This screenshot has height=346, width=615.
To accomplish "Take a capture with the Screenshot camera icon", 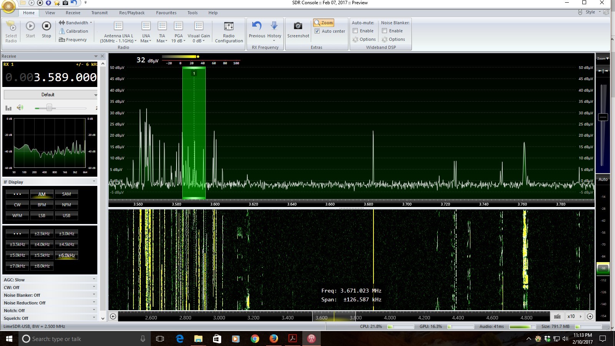I will (298, 27).
